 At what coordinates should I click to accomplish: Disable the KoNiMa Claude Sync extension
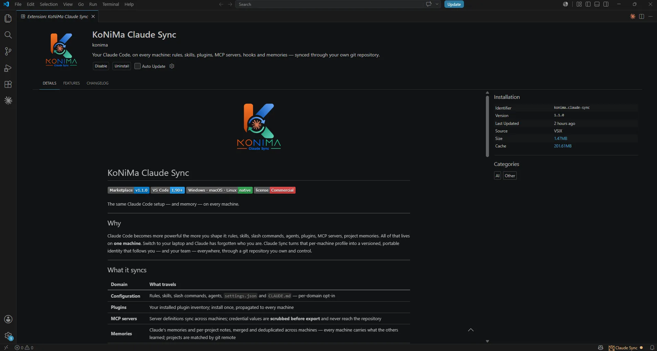click(x=101, y=66)
